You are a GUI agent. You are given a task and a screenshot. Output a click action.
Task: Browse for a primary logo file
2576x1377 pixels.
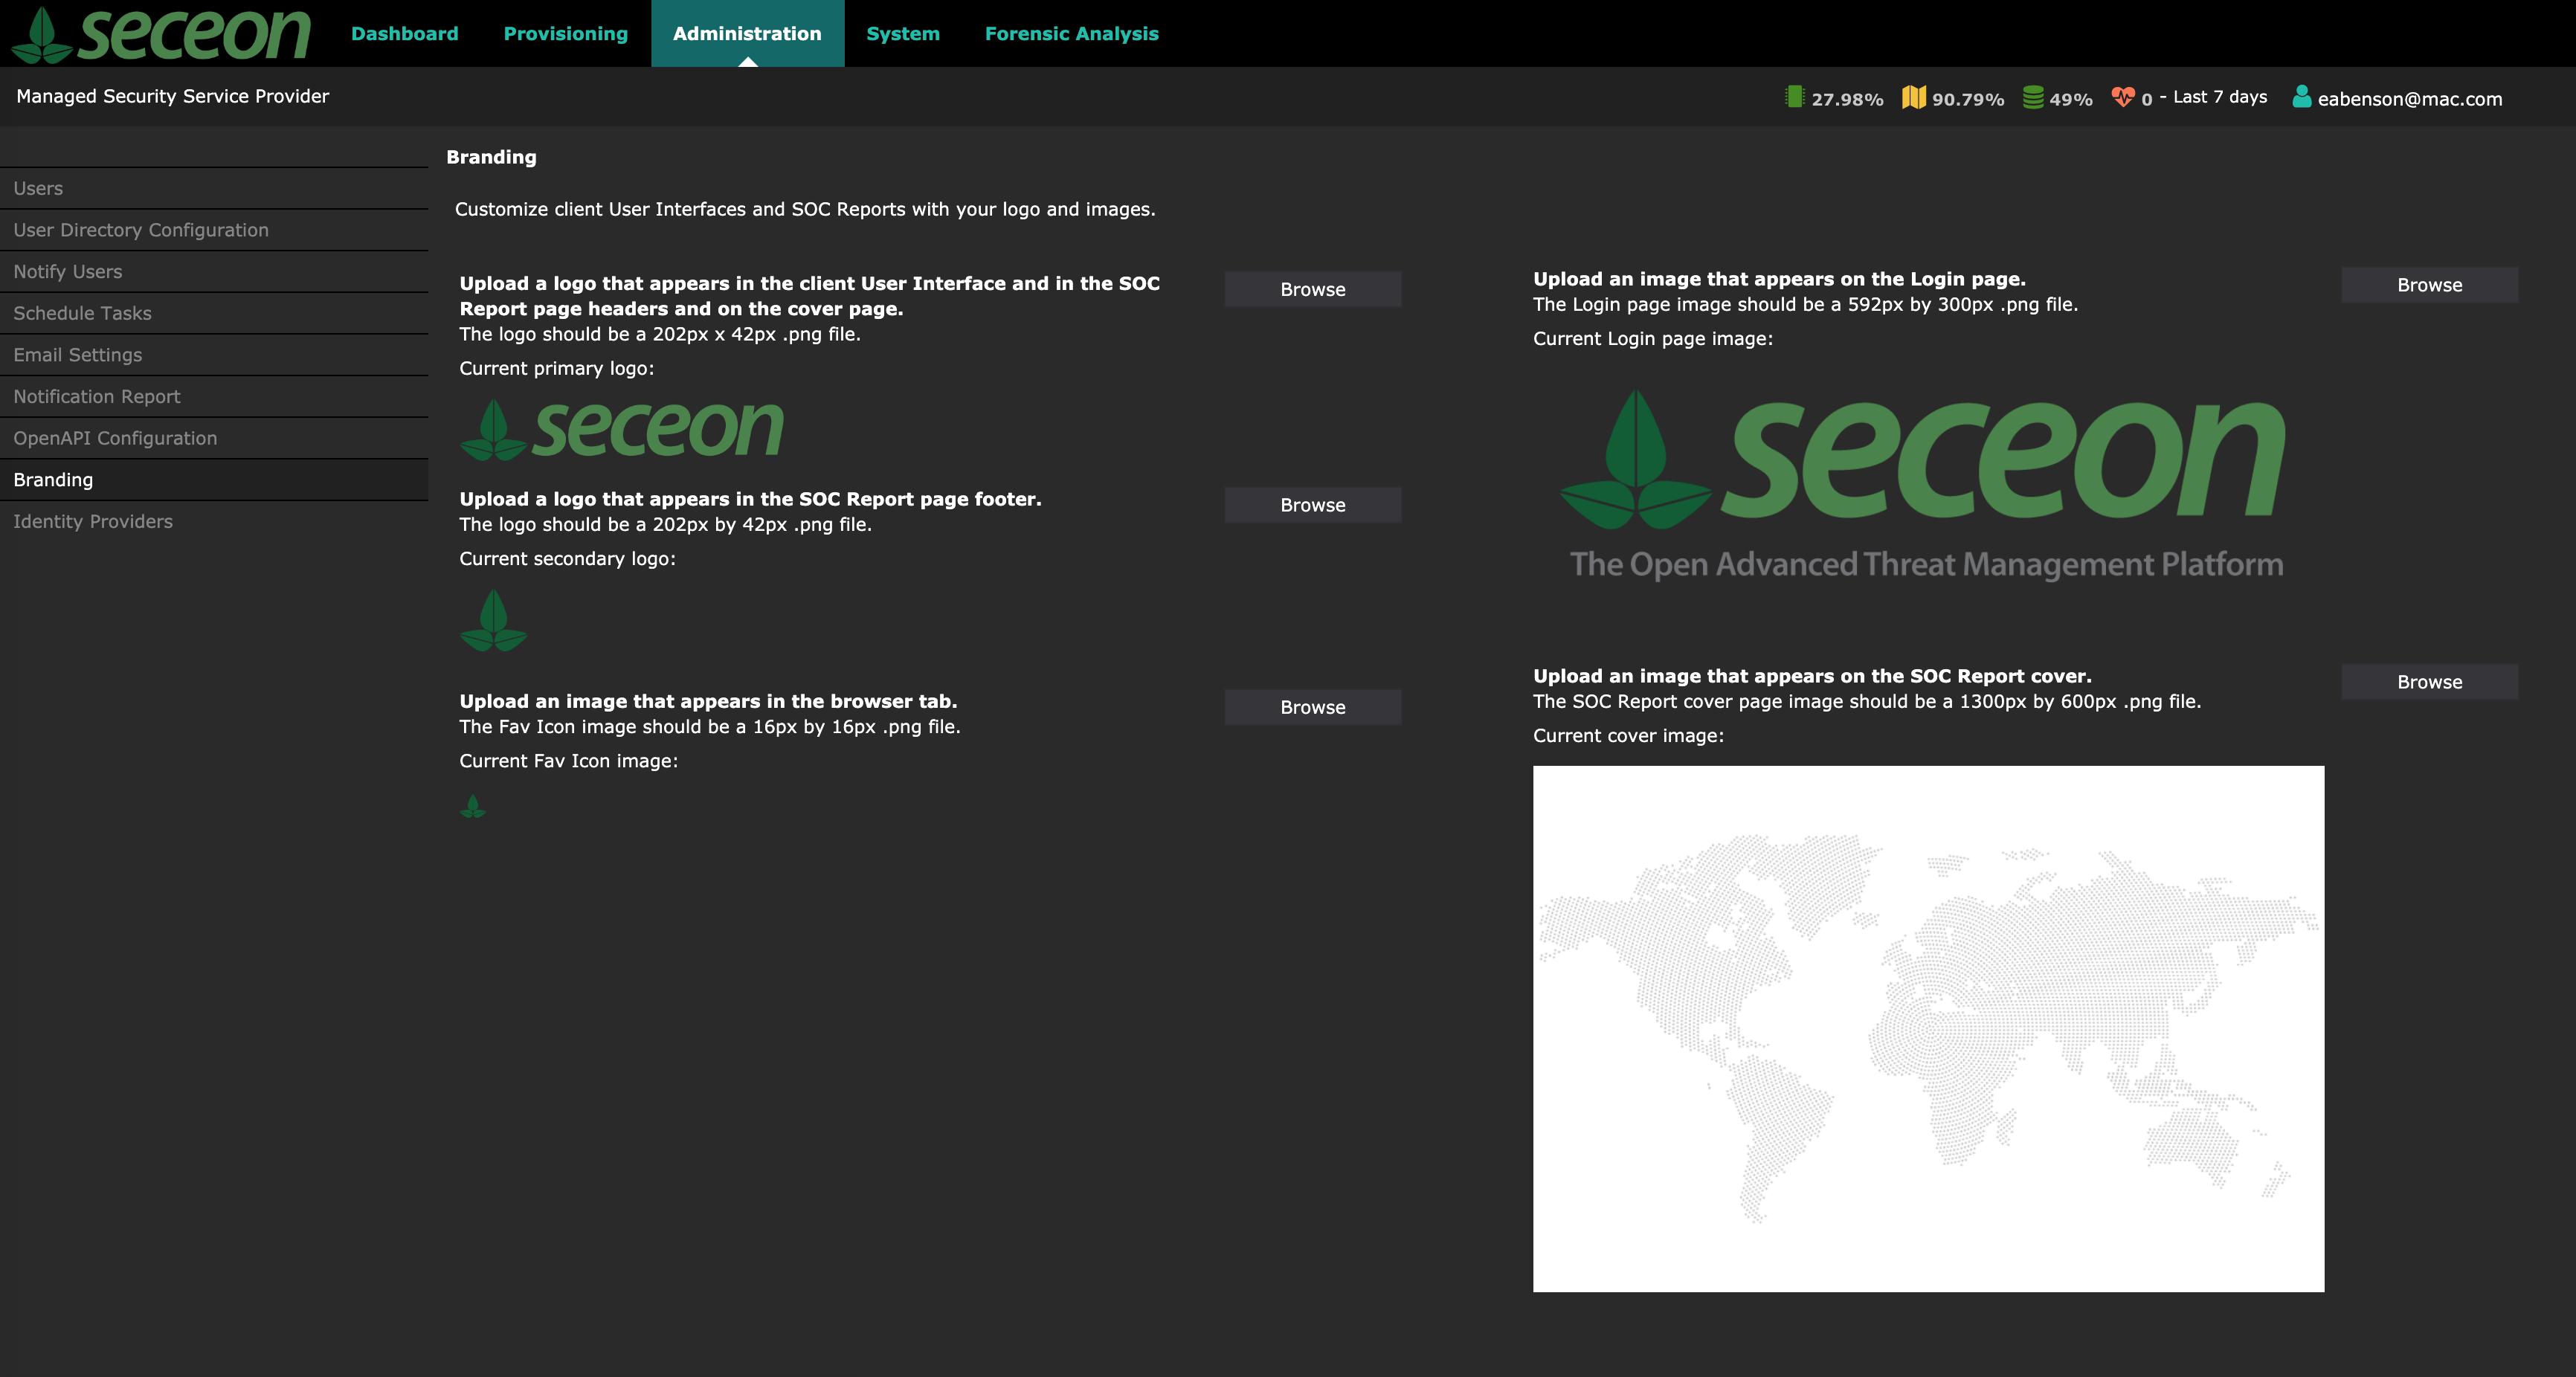[x=1312, y=289]
